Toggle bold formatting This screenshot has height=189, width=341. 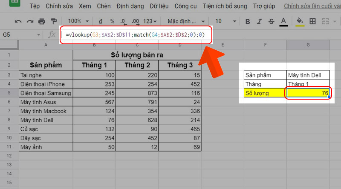click(248, 21)
